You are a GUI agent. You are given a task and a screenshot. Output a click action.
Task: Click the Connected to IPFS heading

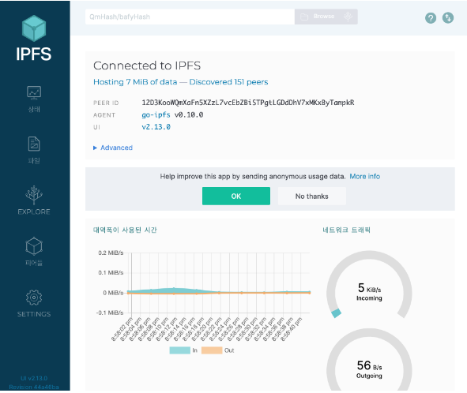coord(147,65)
